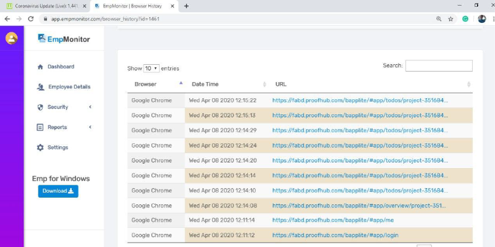Expand the Security submenu chevron

click(x=90, y=107)
